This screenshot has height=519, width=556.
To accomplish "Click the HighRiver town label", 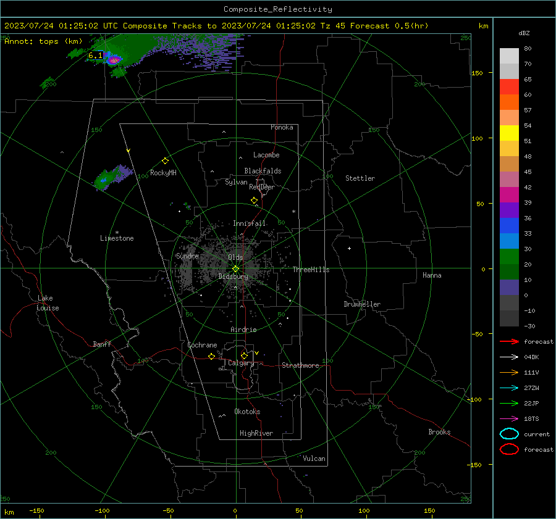I will tap(256, 433).
